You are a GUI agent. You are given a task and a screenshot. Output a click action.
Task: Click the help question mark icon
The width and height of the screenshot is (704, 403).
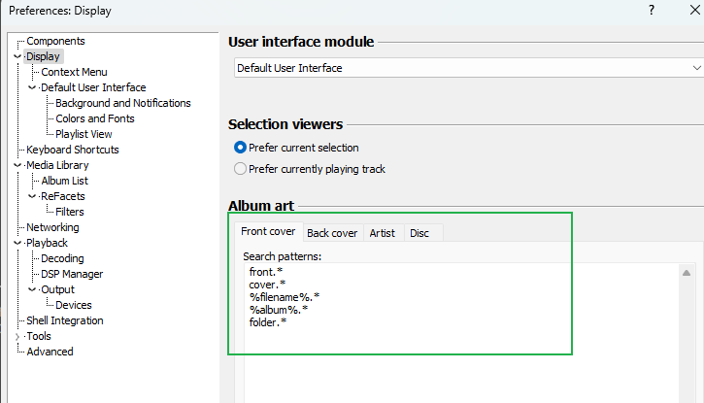pyautogui.click(x=651, y=10)
